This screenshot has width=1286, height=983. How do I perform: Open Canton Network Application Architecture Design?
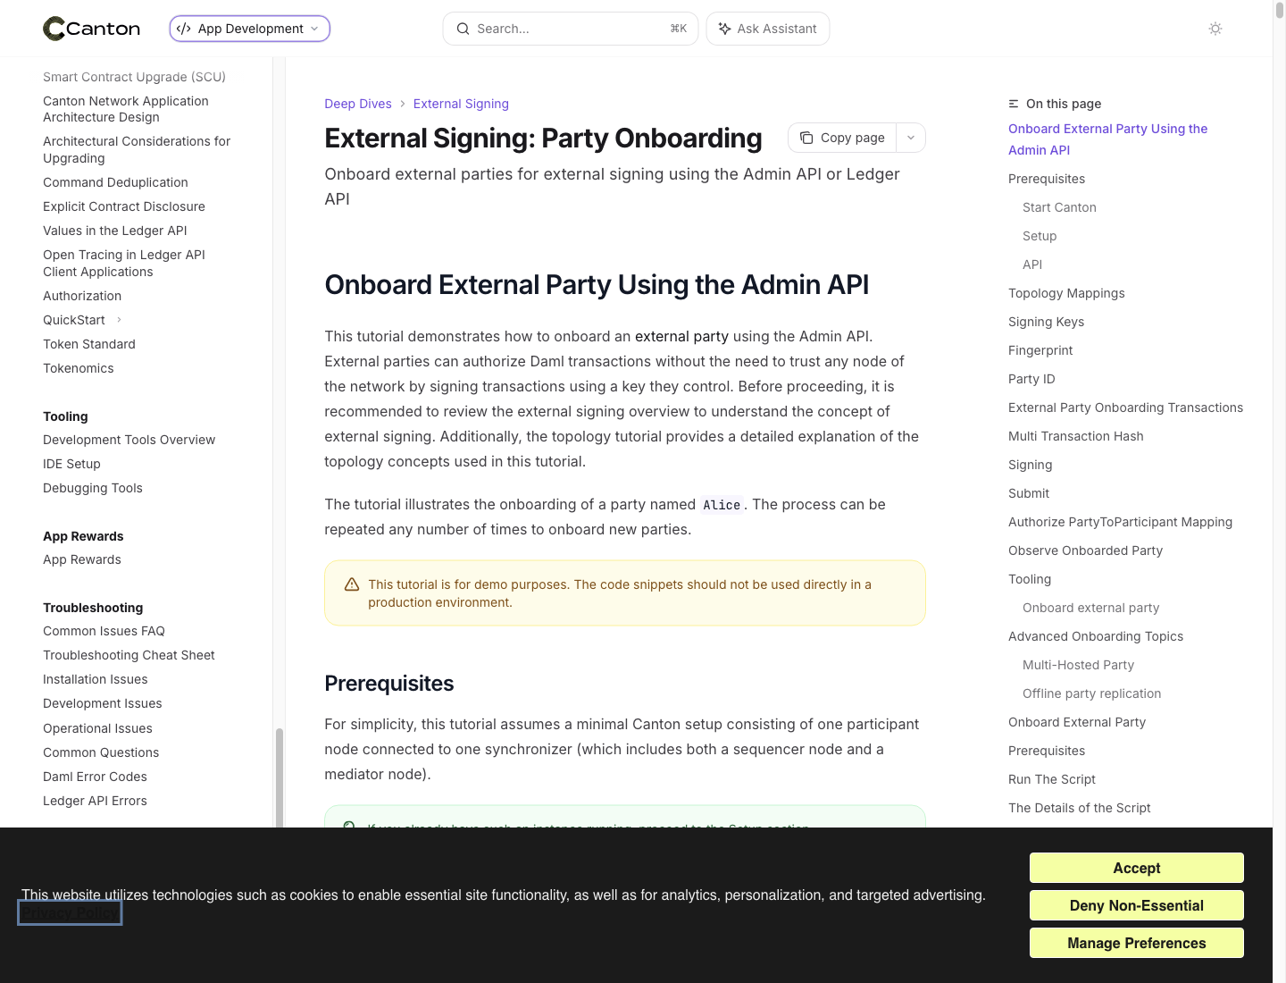[x=126, y=109]
